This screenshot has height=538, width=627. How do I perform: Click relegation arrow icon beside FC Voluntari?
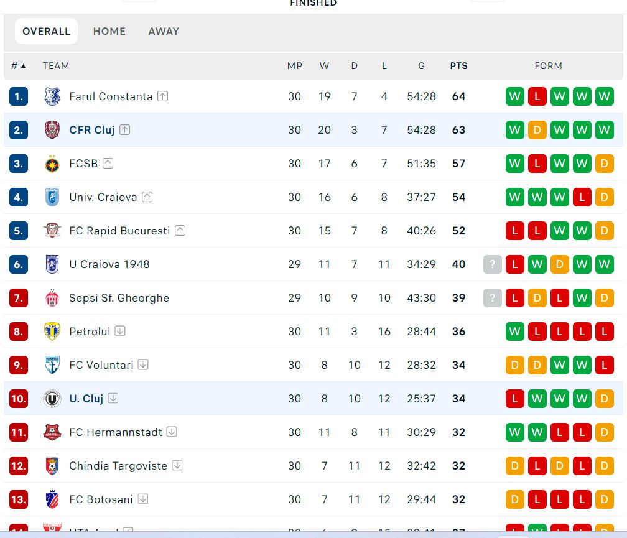pos(143,365)
